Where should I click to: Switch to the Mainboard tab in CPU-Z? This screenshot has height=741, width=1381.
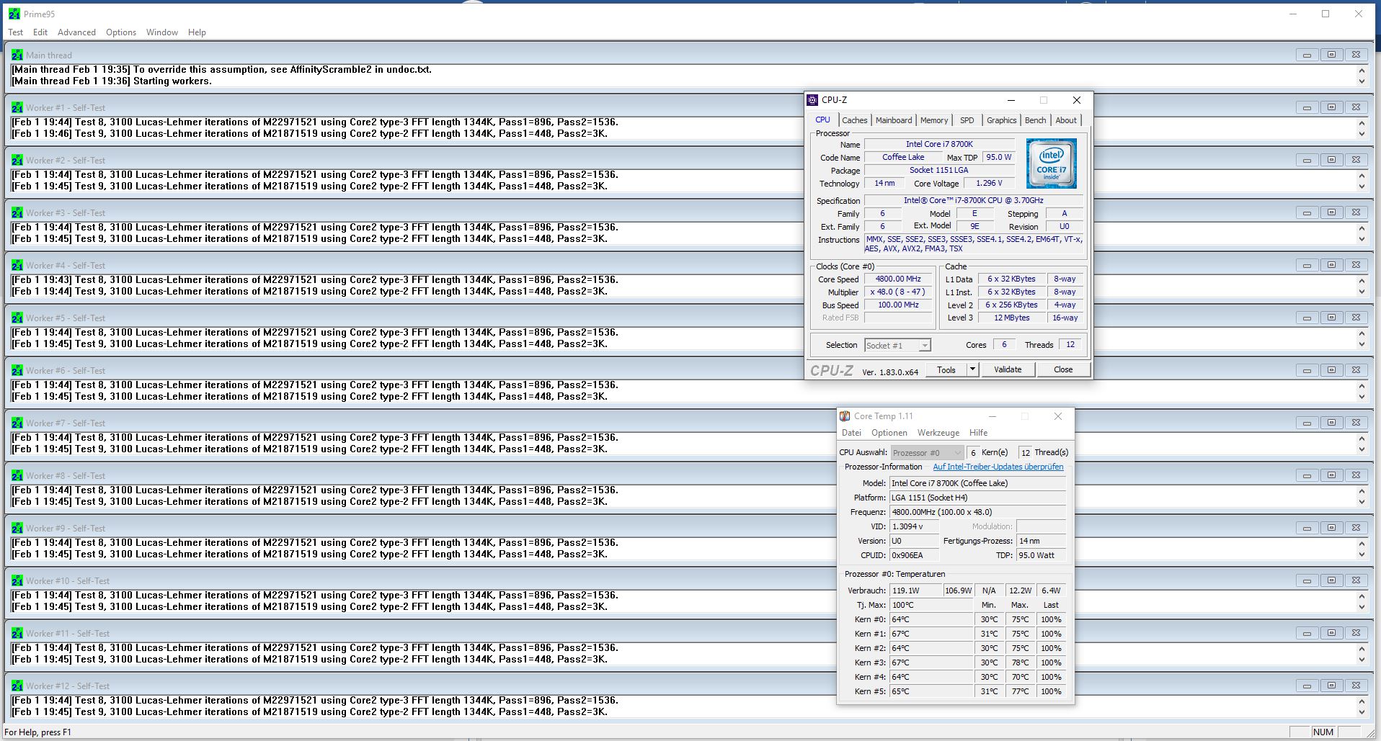[894, 120]
